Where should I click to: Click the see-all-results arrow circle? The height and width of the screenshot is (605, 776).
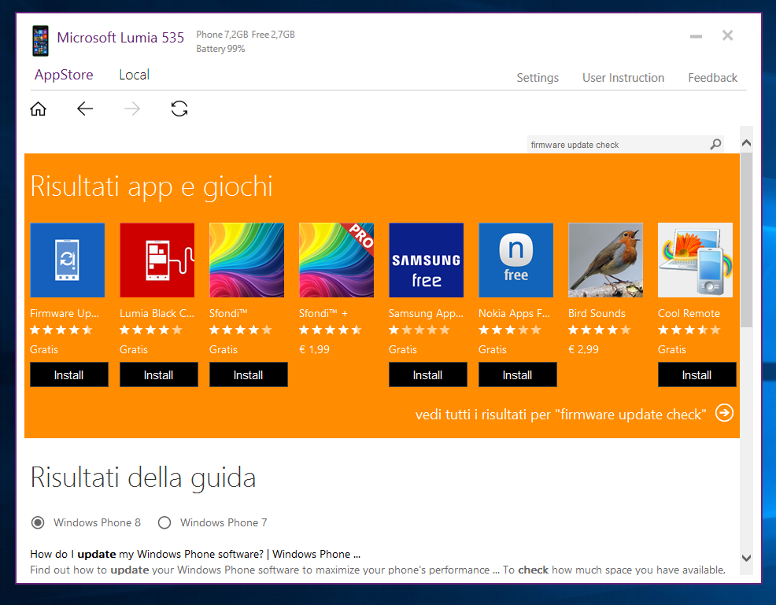[x=724, y=413]
